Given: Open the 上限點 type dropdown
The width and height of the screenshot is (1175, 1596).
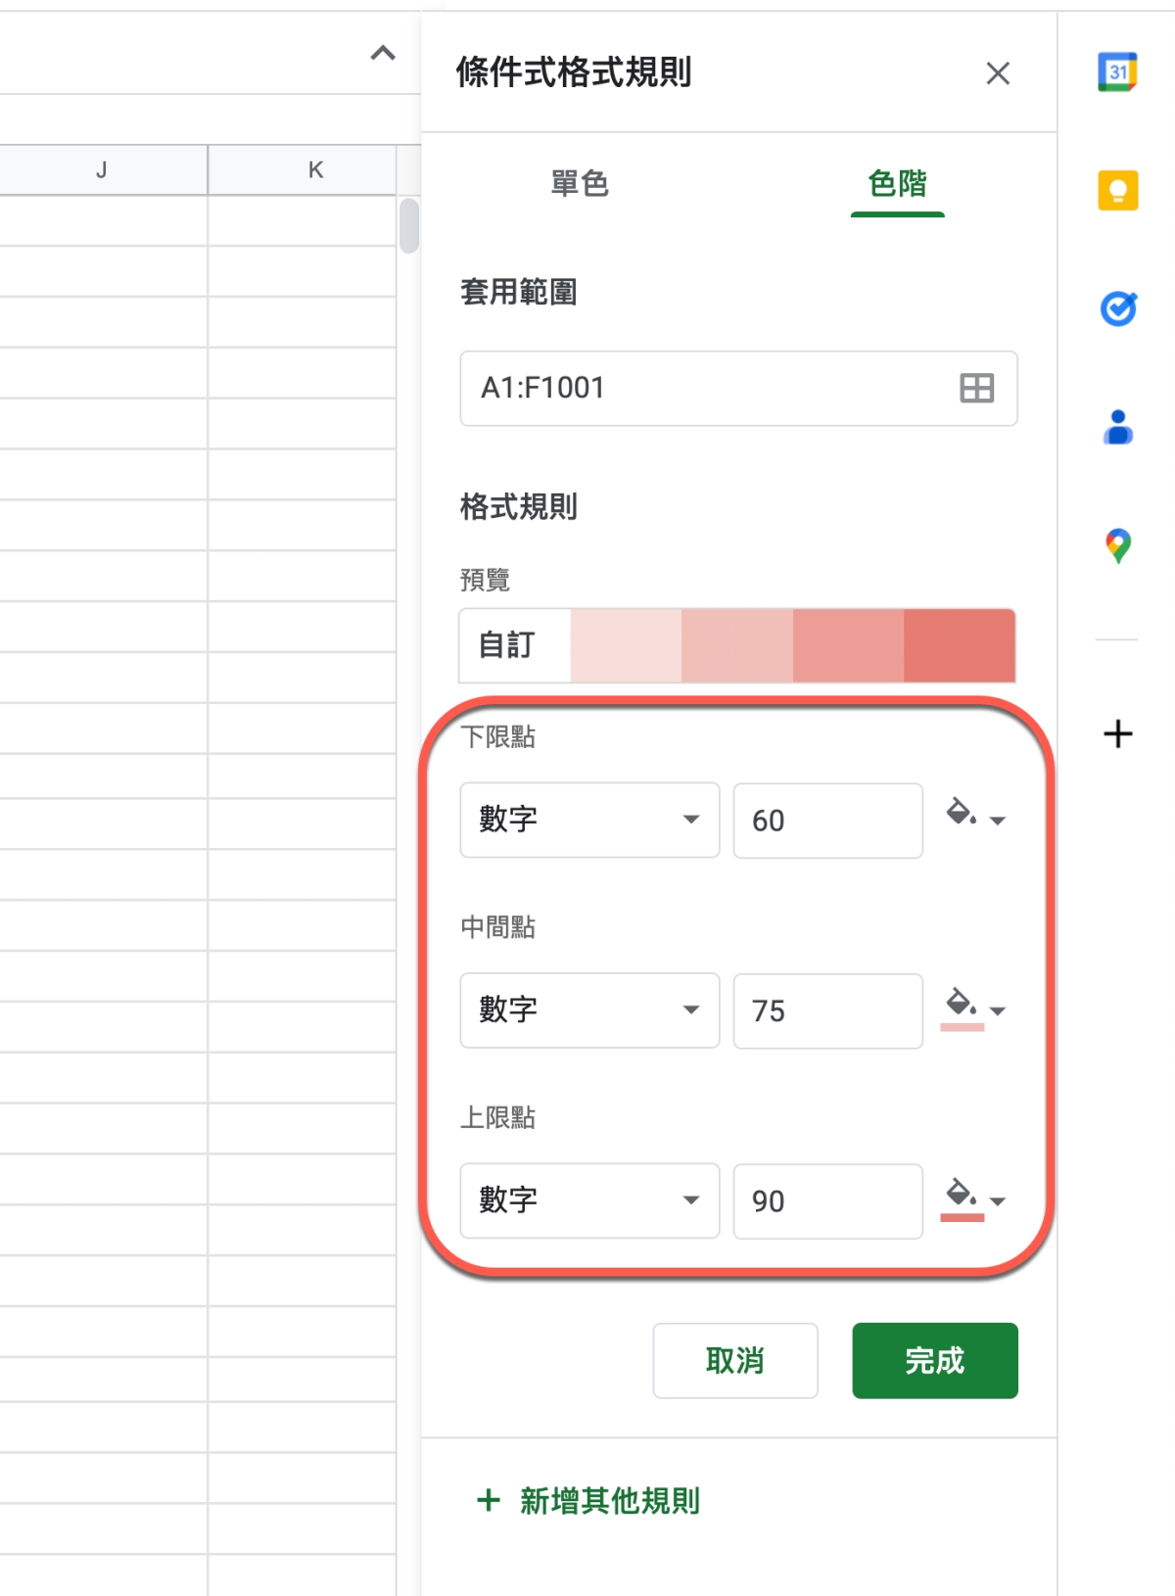Looking at the screenshot, I should (x=589, y=1200).
